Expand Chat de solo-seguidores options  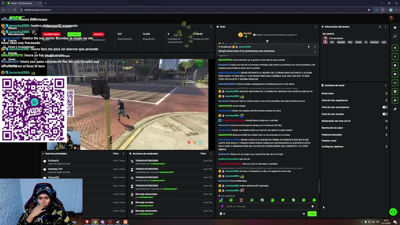click(x=386, y=100)
